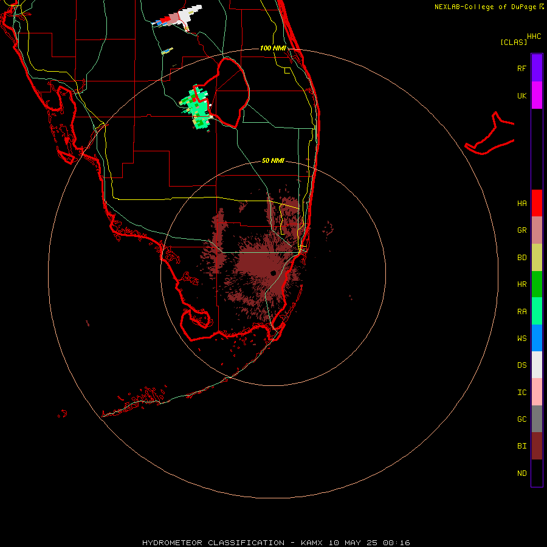Viewport: 547px width, 547px height.
Task: Choose the WS blue legend swatch
Action: point(537,338)
